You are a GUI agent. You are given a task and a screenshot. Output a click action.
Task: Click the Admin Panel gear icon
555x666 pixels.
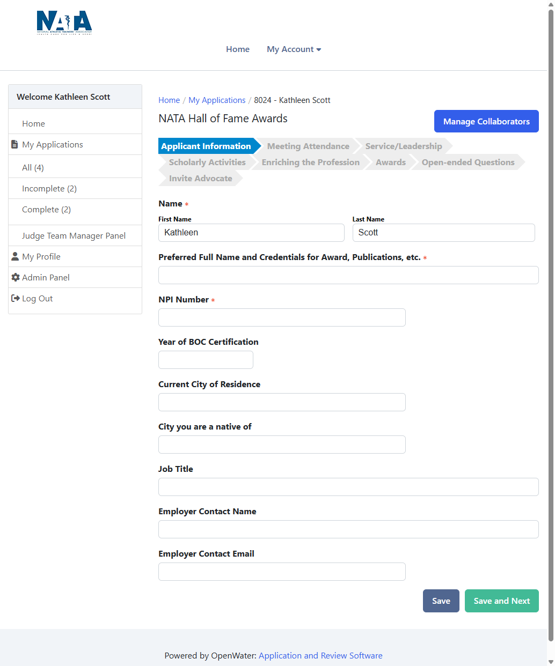point(16,277)
